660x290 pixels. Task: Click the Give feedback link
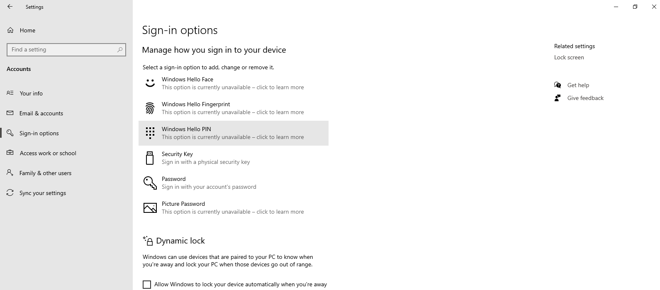(585, 98)
